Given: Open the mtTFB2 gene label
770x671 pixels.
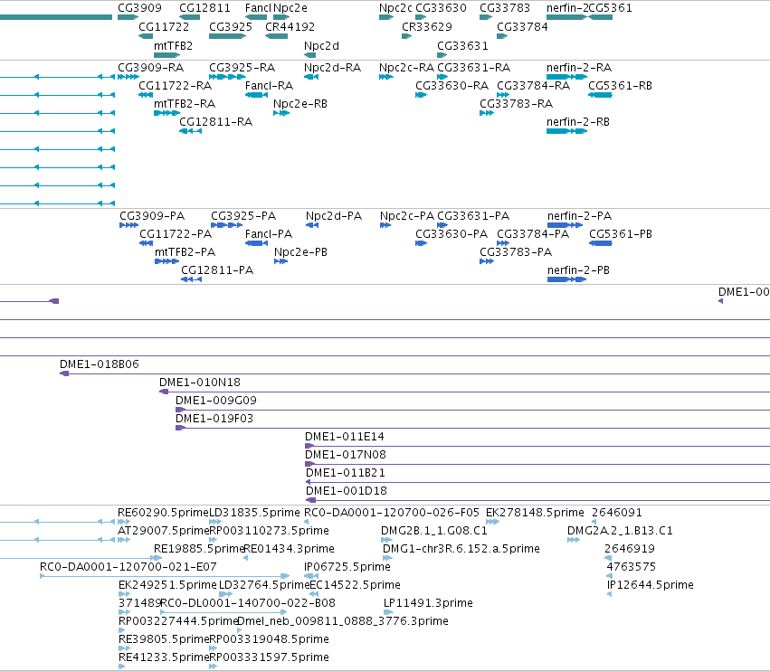Looking at the screenshot, I should pos(174,45).
